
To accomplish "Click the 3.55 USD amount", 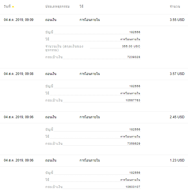I will (177, 20).
